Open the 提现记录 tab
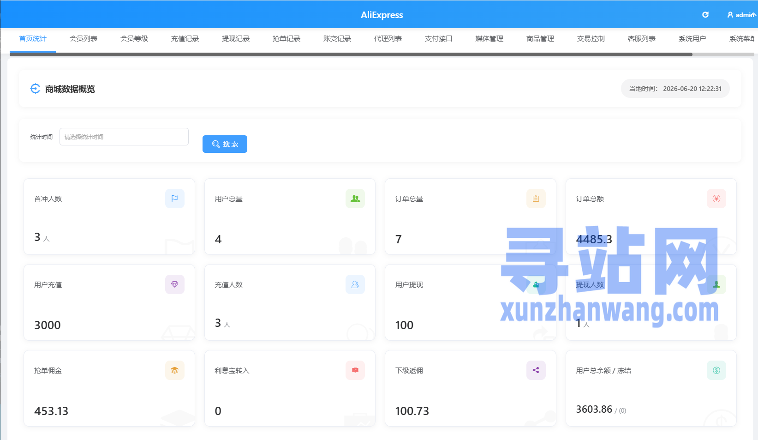Viewport: 758px width, 440px height. pos(236,39)
